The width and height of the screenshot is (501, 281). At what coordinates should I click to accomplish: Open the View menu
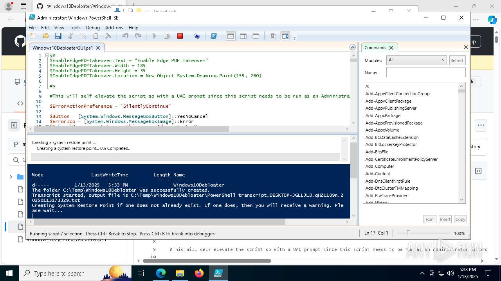(x=59, y=28)
